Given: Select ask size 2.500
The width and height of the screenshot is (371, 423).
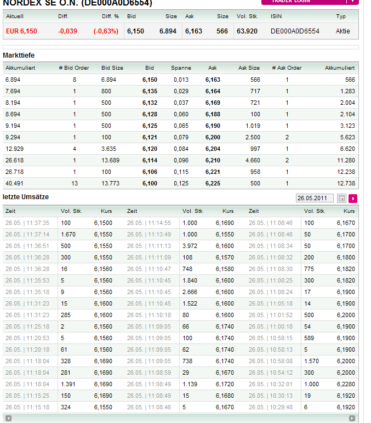Looking at the screenshot, I should click(x=253, y=137).
